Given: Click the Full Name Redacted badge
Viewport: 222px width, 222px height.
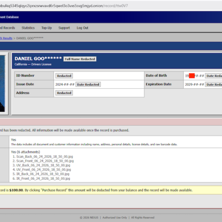Looking at the screenshot, I should click(80, 59).
